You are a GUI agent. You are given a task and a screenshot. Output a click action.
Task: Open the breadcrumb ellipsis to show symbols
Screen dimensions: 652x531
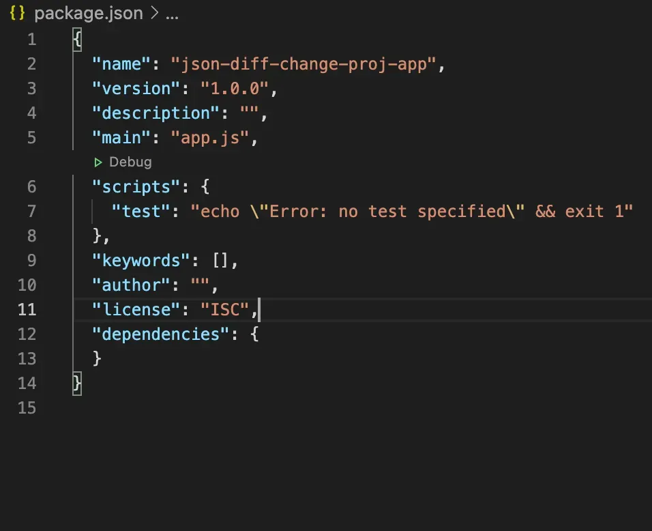tap(173, 13)
